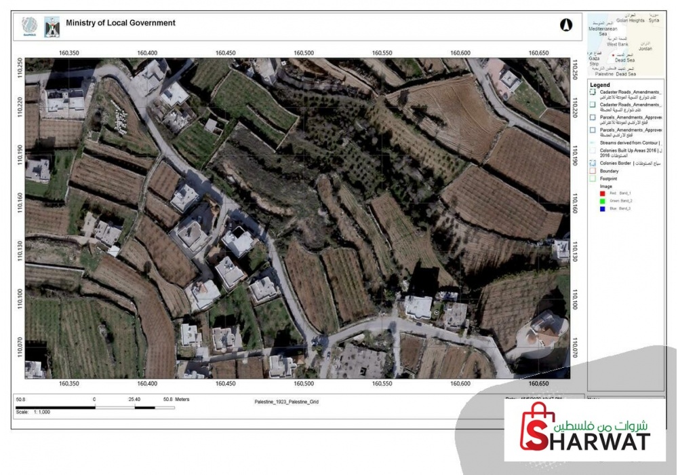The image size is (678, 475).
Task: Click the green Band_2 color swatch
Action: click(602, 201)
